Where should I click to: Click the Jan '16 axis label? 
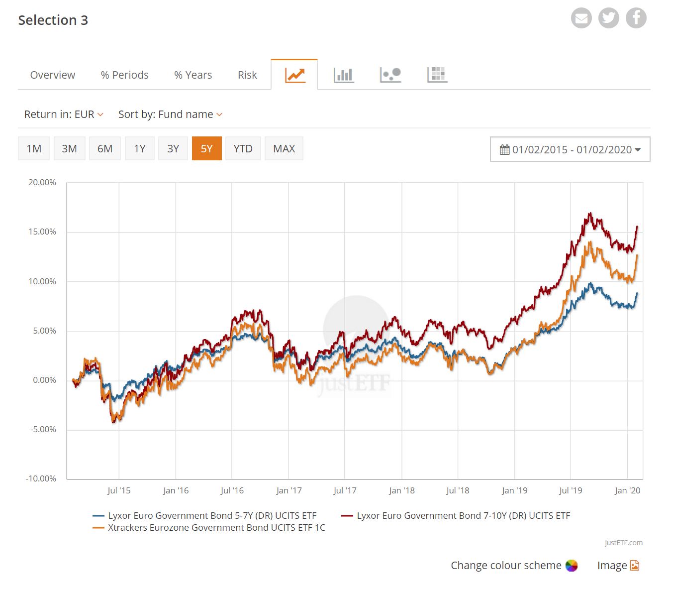click(x=176, y=490)
